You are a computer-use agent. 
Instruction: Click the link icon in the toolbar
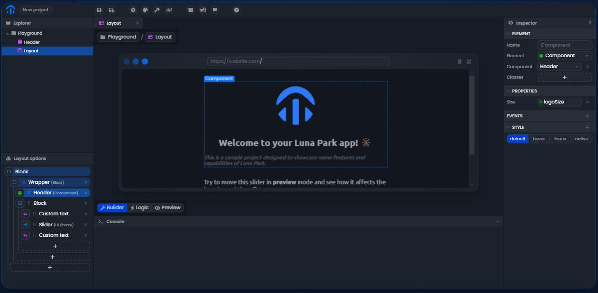(x=169, y=10)
